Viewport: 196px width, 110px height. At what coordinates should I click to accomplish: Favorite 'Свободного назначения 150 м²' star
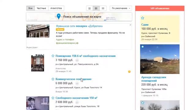click(x=53, y=98)
